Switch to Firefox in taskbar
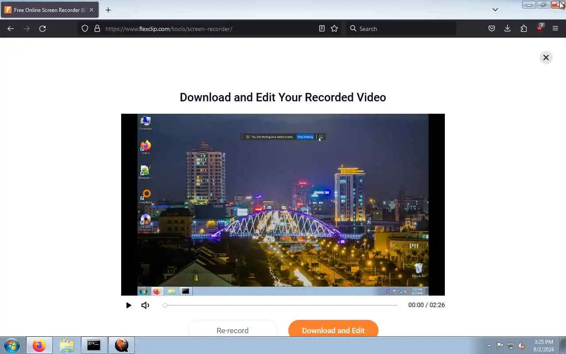Screen dimensions: 566x354 pos(39,345)
